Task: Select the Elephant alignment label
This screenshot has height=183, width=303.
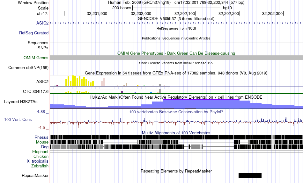Action: (x=40, y=151)
